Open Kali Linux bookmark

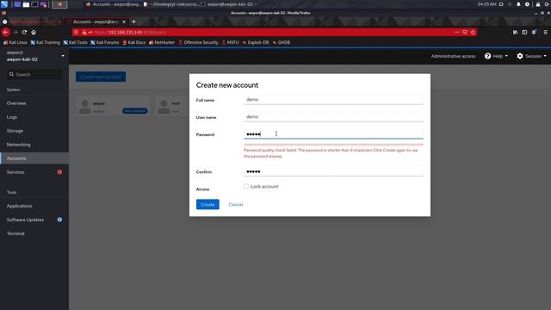[x=15, y=42]
